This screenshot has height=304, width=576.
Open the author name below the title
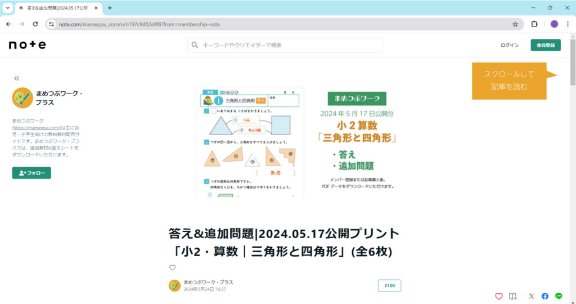pyautogui.click(x=208, y=282)
